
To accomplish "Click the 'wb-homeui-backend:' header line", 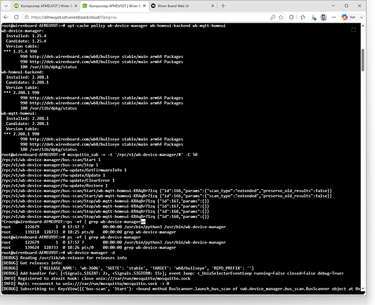I will 23,72.
